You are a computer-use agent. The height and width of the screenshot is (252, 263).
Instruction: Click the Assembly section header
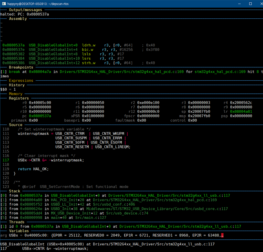[x=18, y=19]
